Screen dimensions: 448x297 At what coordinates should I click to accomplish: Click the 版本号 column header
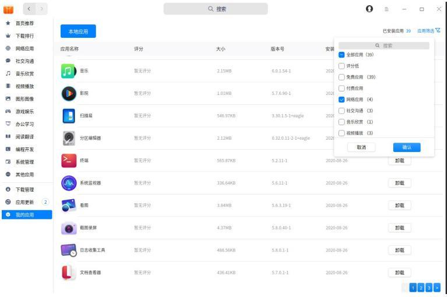(277, 49)
